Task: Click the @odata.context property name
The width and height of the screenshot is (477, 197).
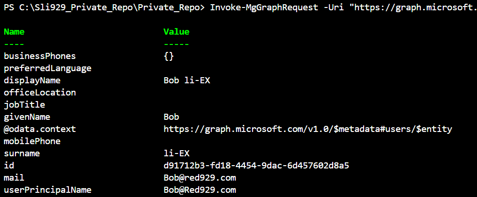Action: 40,129
